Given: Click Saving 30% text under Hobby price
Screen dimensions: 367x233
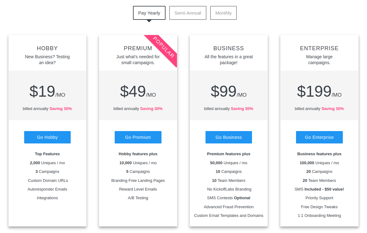Looking at the screenshot, I should tap(61, 108).
